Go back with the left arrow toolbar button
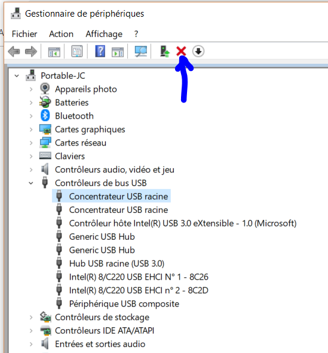This screenshot has height=353, width=328. tap(14, 51)
